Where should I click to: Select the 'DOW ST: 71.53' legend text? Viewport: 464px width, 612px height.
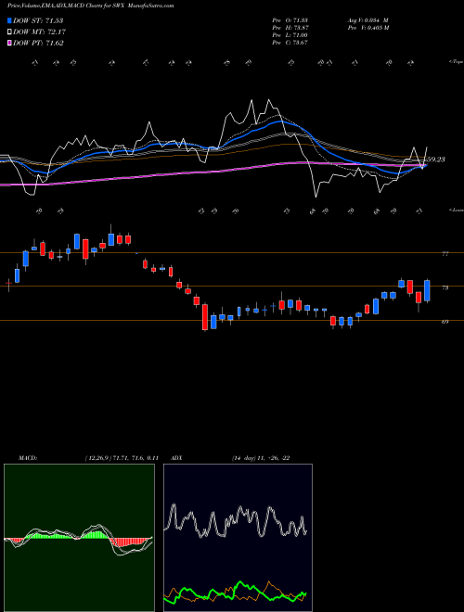(x=38, y=20)
